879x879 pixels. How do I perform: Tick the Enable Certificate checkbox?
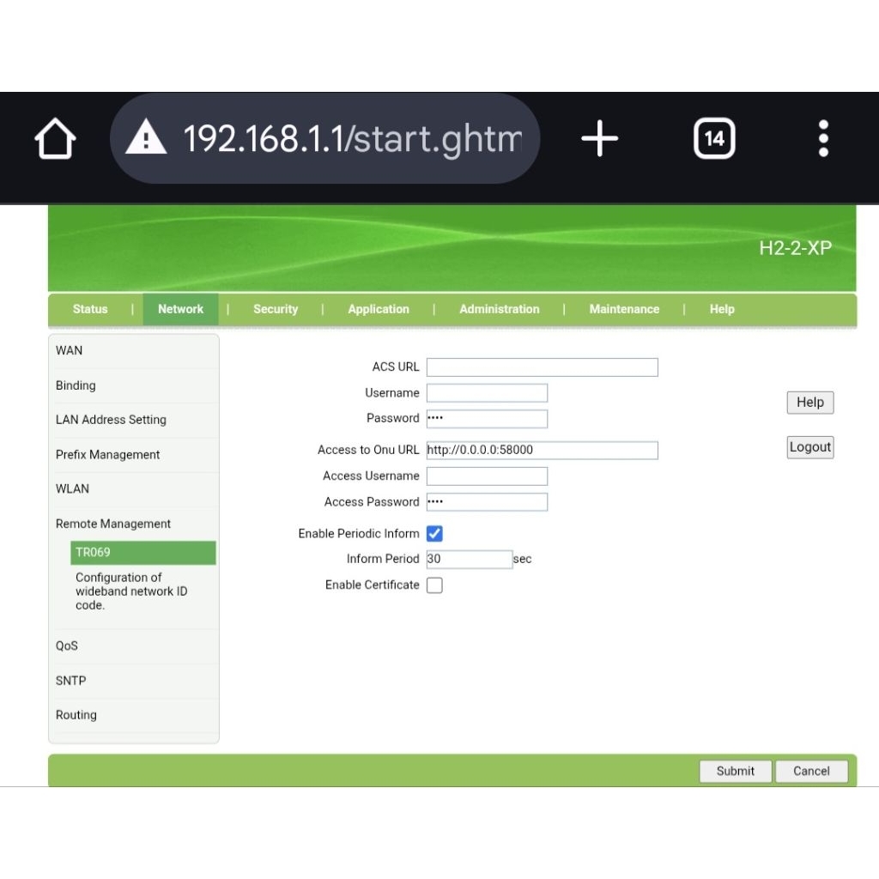click(434, 585)
